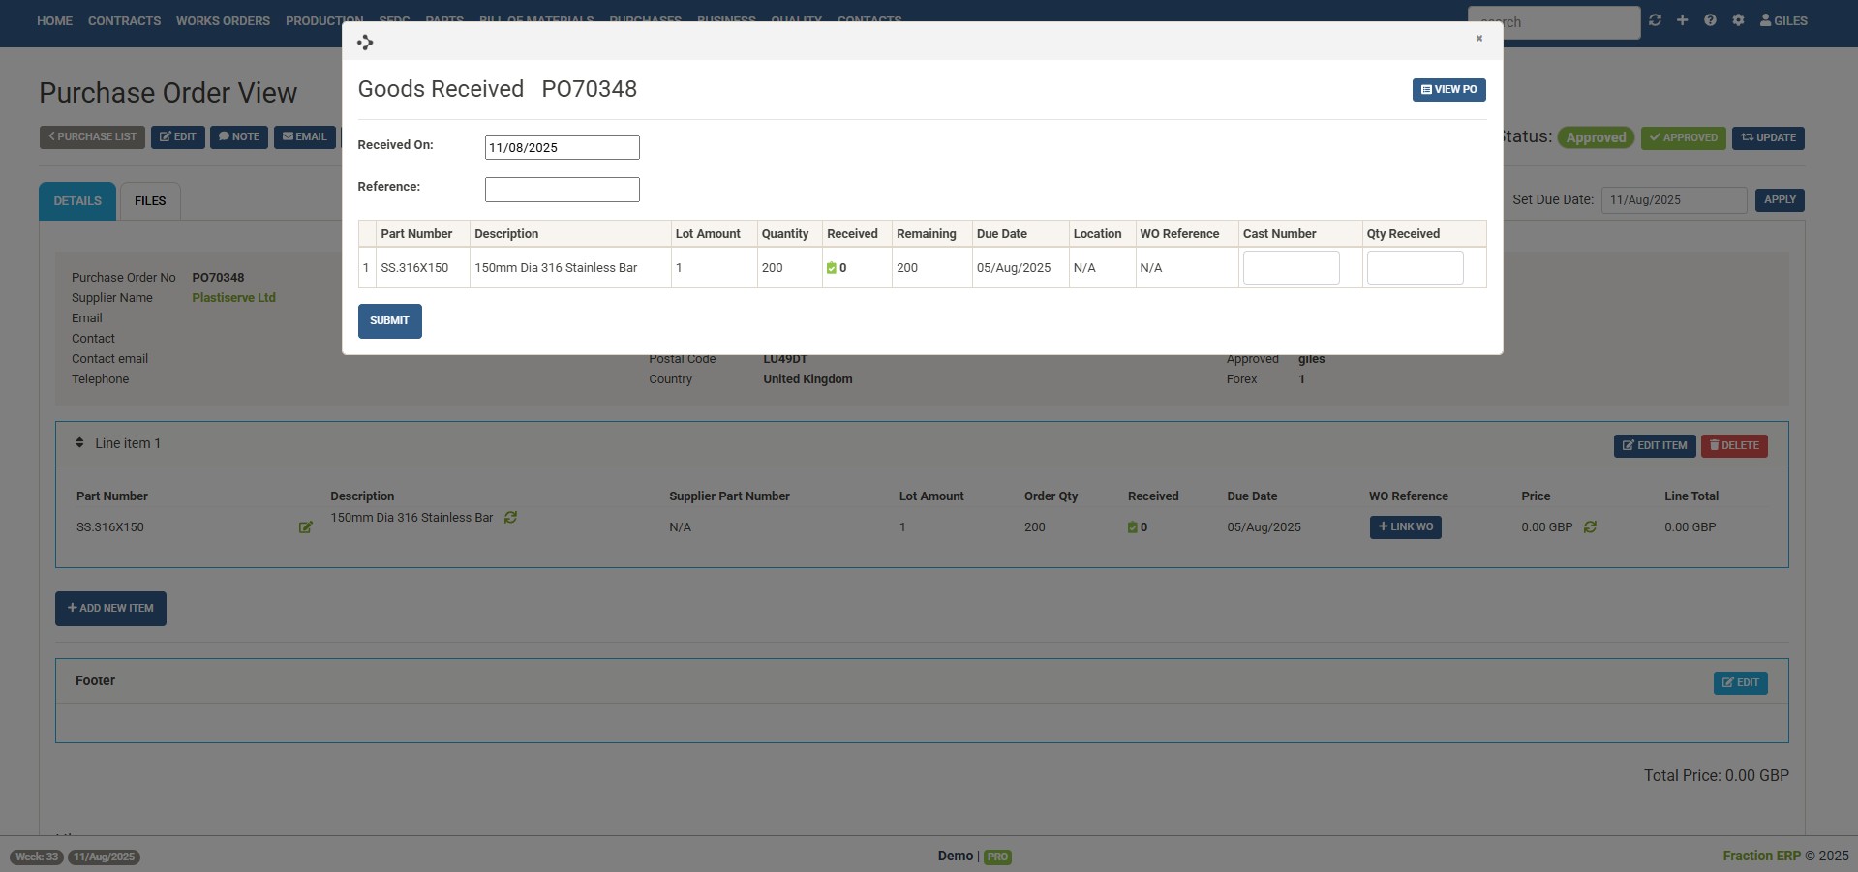This screenshot has height=872, width=1858.
Task: Submit the goods received form
Action: (389, 320)
